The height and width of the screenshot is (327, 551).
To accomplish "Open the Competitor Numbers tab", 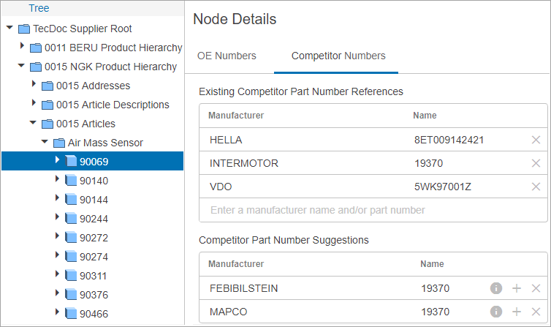I will (x=338, y=56).
